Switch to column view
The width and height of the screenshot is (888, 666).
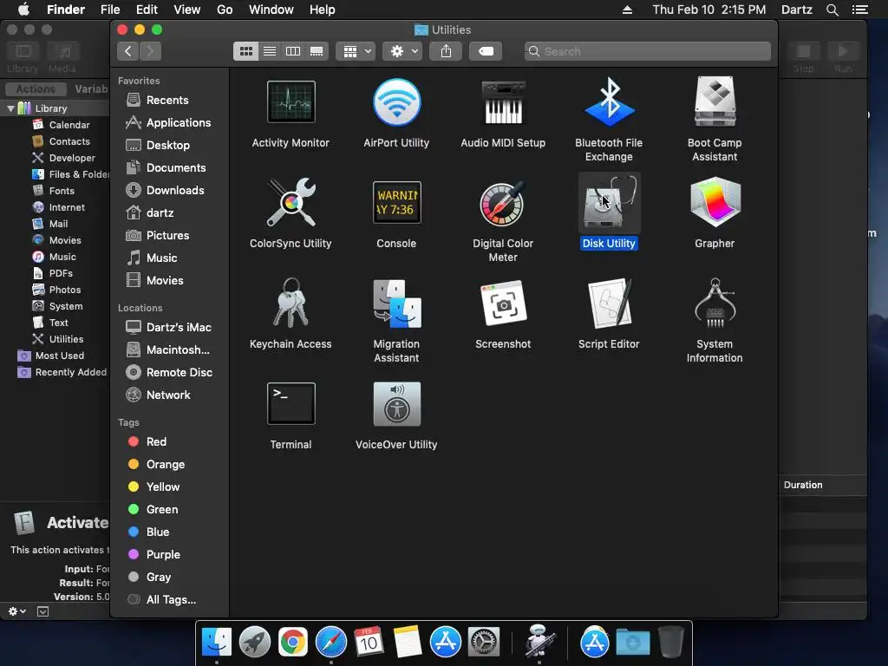pyautogui.click(x=293, y=51)
